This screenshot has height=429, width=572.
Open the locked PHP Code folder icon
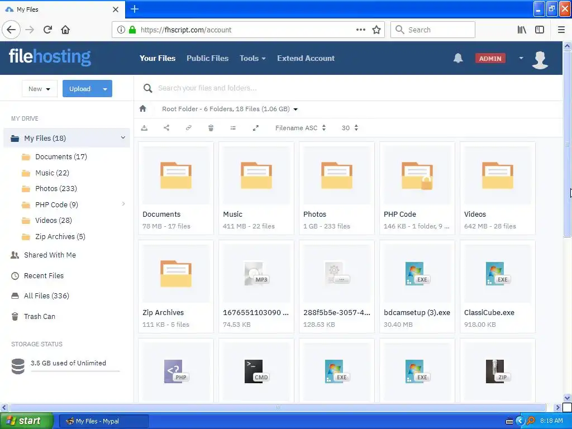417,176
